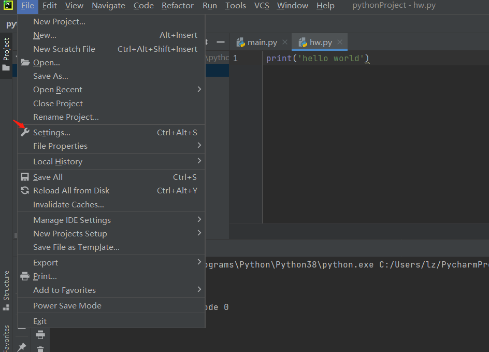The height and width of the screenshot is (352, 489).
Task: Open the Edit menu
Action: coord(50,6)
